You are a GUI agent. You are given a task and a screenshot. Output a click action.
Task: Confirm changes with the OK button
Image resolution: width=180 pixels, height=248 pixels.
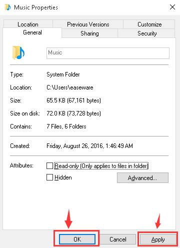coord(77,239)
